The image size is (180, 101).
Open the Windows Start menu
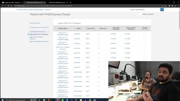3,100
